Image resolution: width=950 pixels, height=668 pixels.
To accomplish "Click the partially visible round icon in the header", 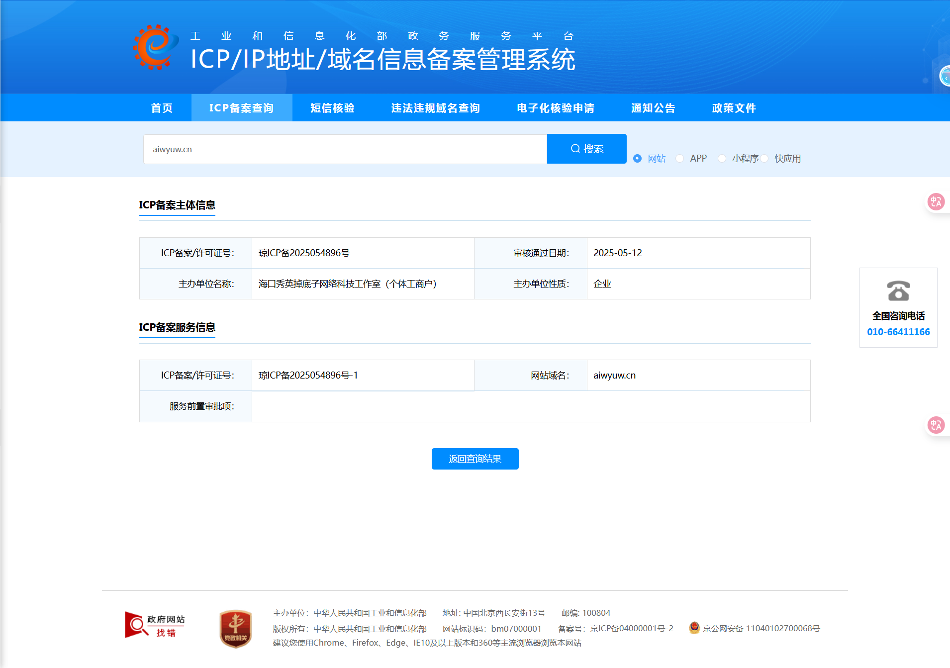I will (x=945, y=77).
